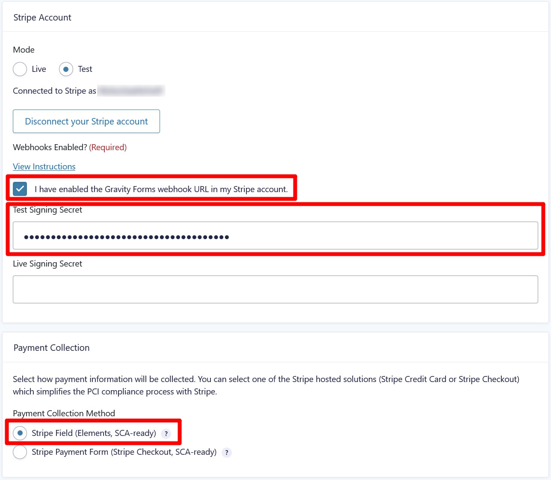Select Stripe Field (Elements, SCA-ready) option
Viewport: 551px width, 480px height.
[20, 433]
